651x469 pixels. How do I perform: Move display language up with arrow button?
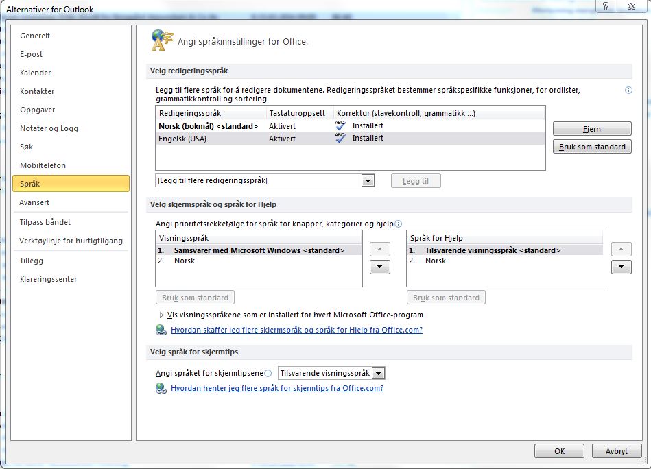[379, 249]
